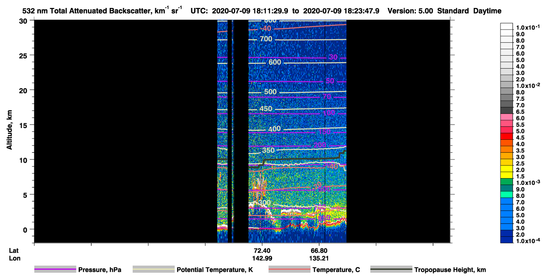This screenshot has height=279, width=544.
Task: Click the 'Lon' row label
Action: coord(14,259)
